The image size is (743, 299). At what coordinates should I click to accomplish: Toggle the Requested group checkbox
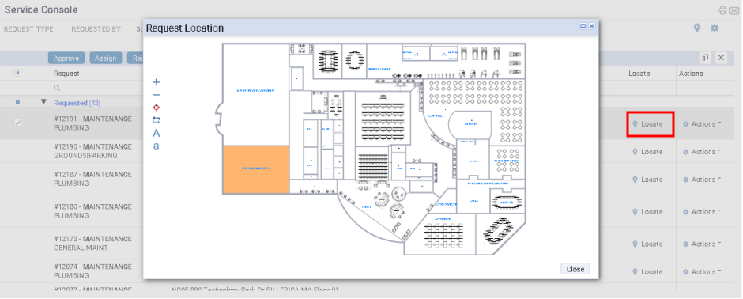[x=17, y=102]
